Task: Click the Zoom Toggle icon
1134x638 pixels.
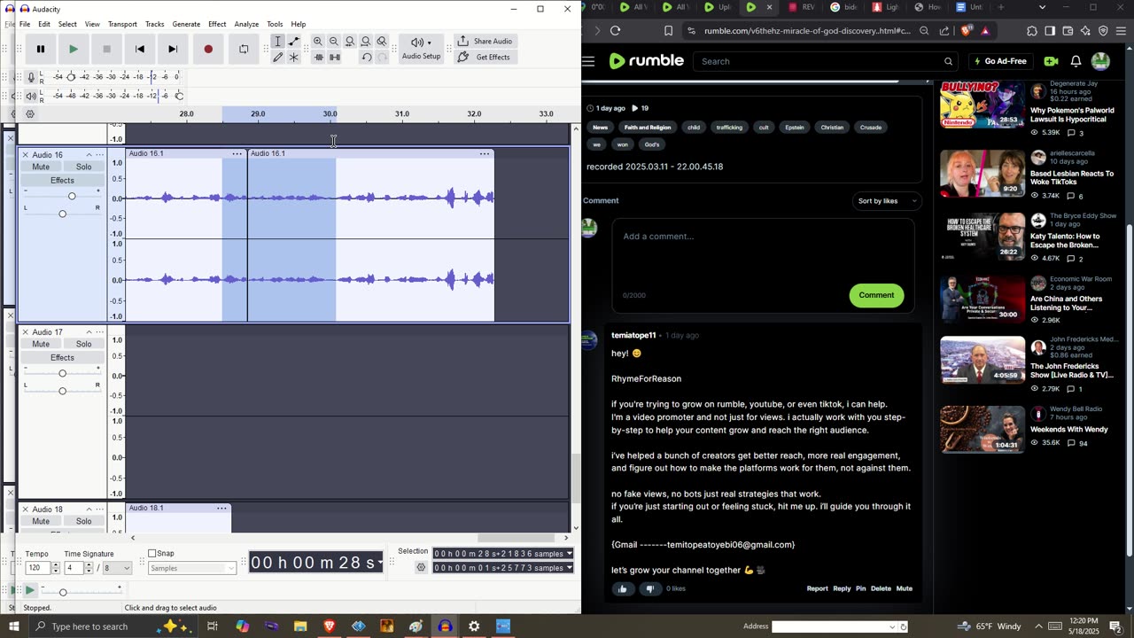Action: tap(382, 42)
